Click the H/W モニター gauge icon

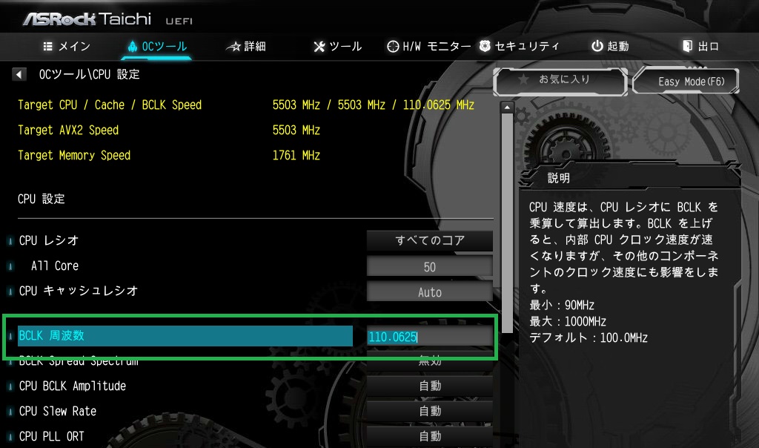click(393, 47)
